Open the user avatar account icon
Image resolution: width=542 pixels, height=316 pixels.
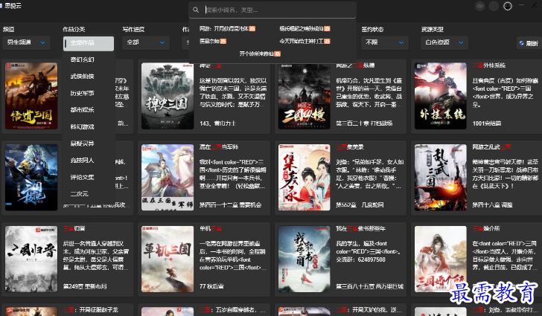(508, 6)
